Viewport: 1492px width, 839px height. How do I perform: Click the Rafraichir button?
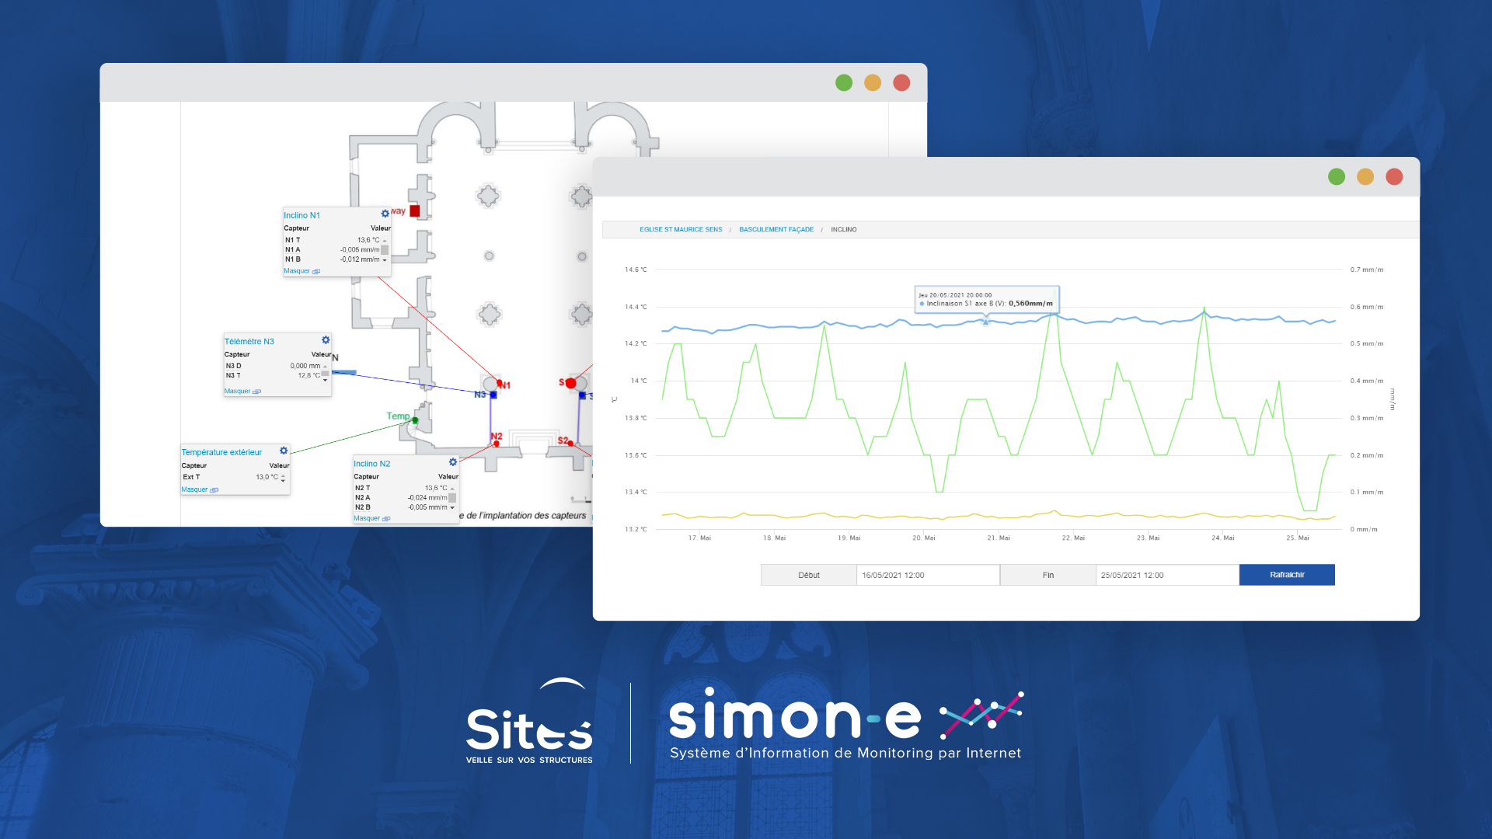point(1286,575)
